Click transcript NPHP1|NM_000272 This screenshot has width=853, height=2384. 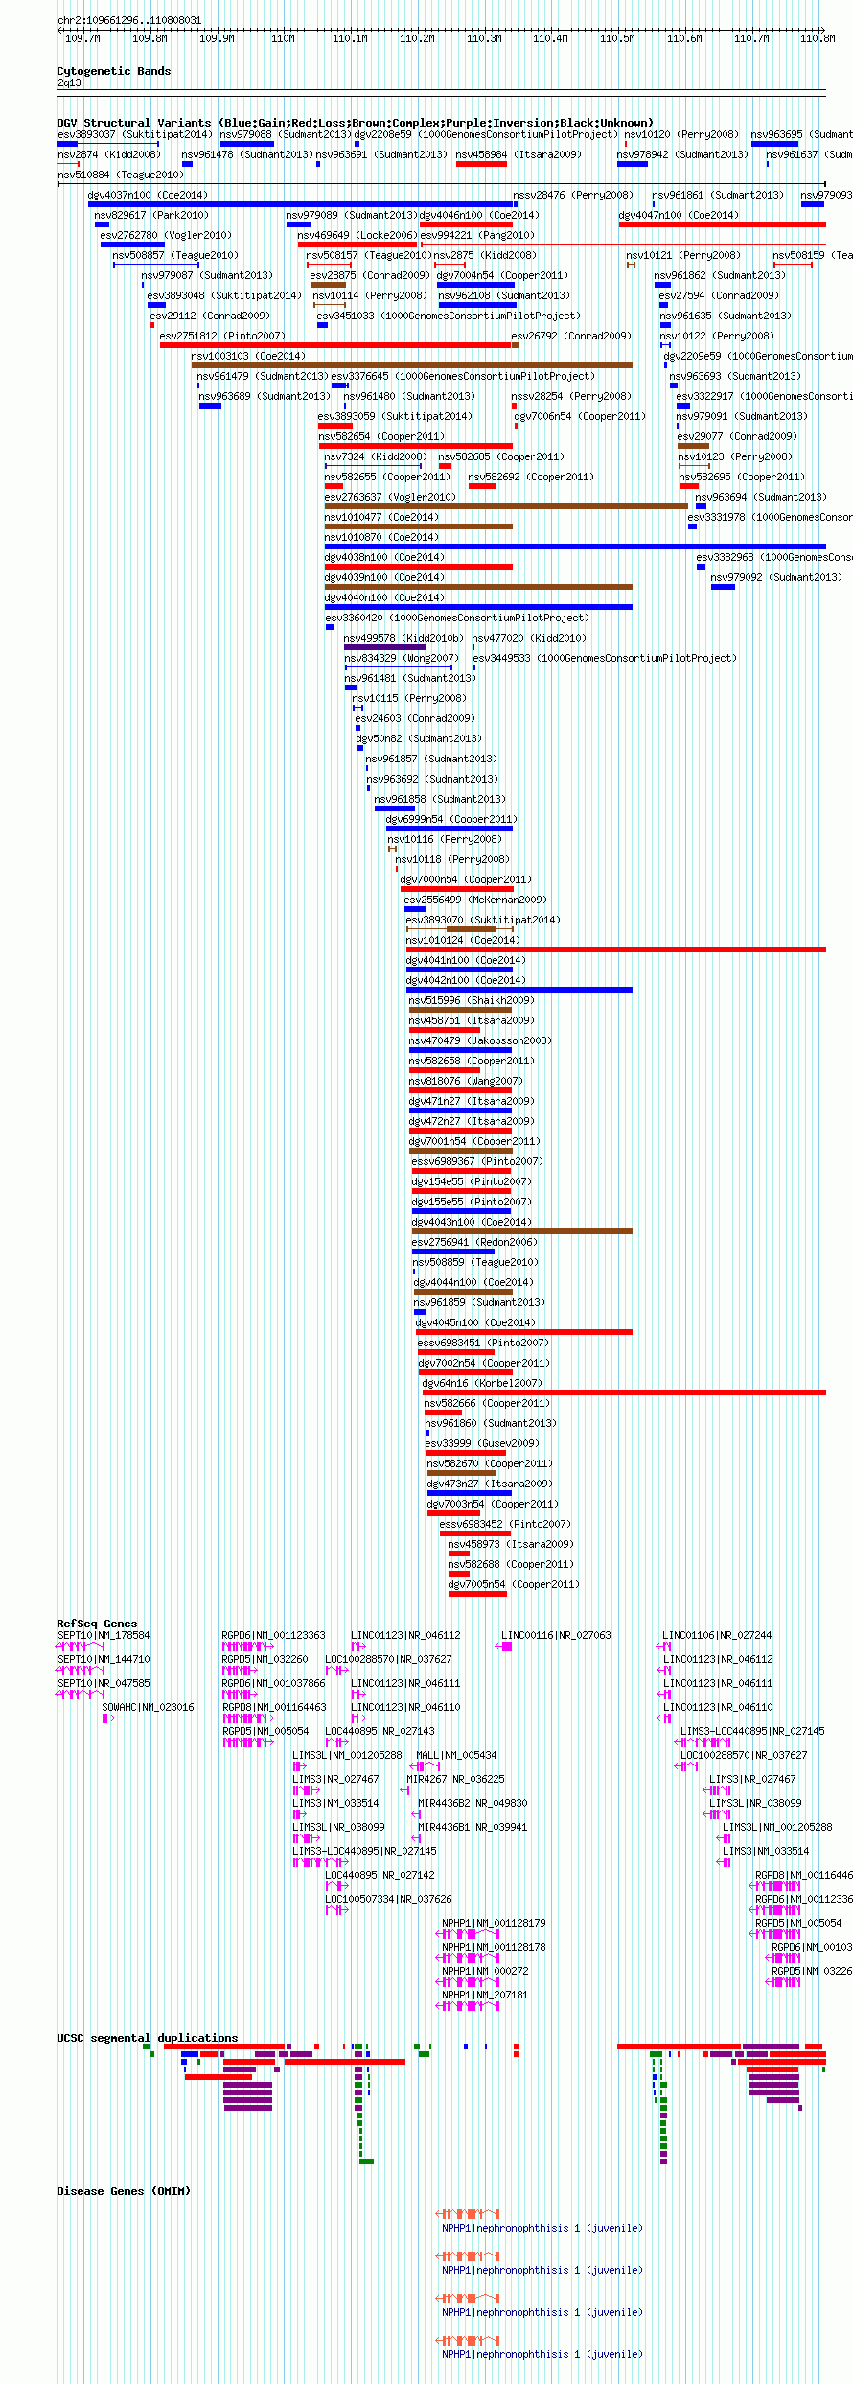[485, 1971]
